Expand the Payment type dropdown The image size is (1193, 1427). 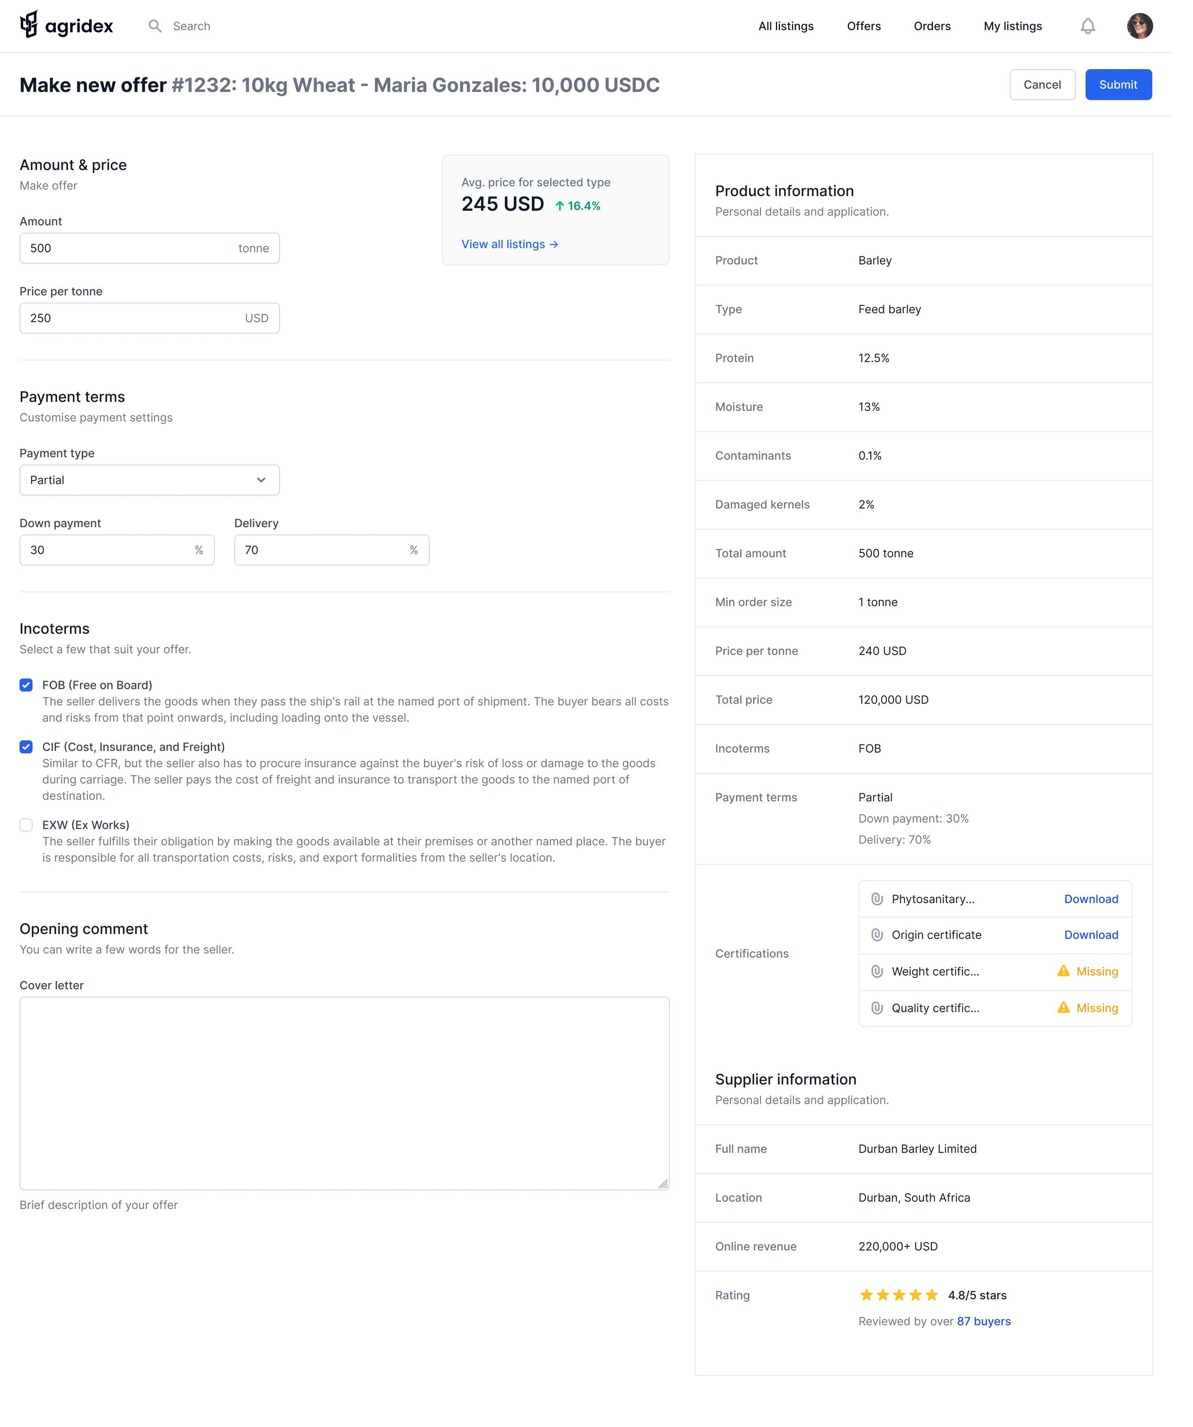tap(149, 480)
